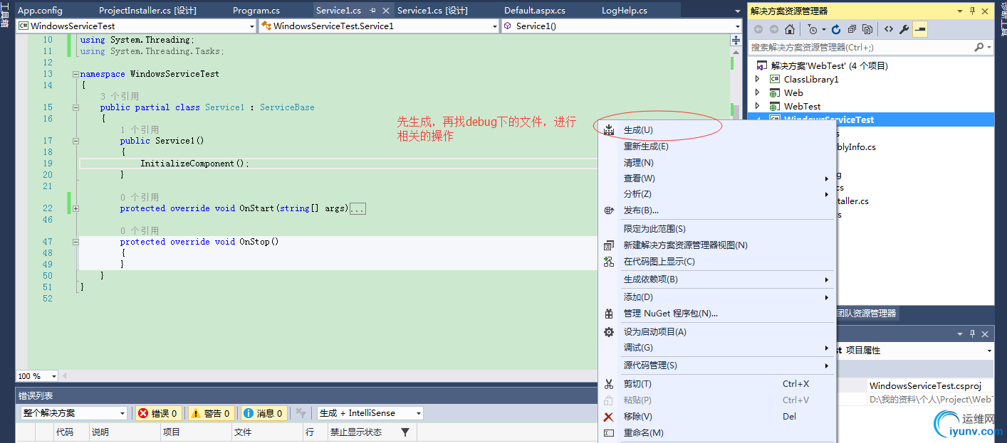
Task: Choose 限定为此范围(S) in context menu
Action: tap(717, 229)
